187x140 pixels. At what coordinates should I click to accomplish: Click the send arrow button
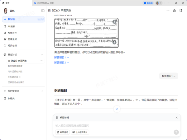click(x=176, y=132)
